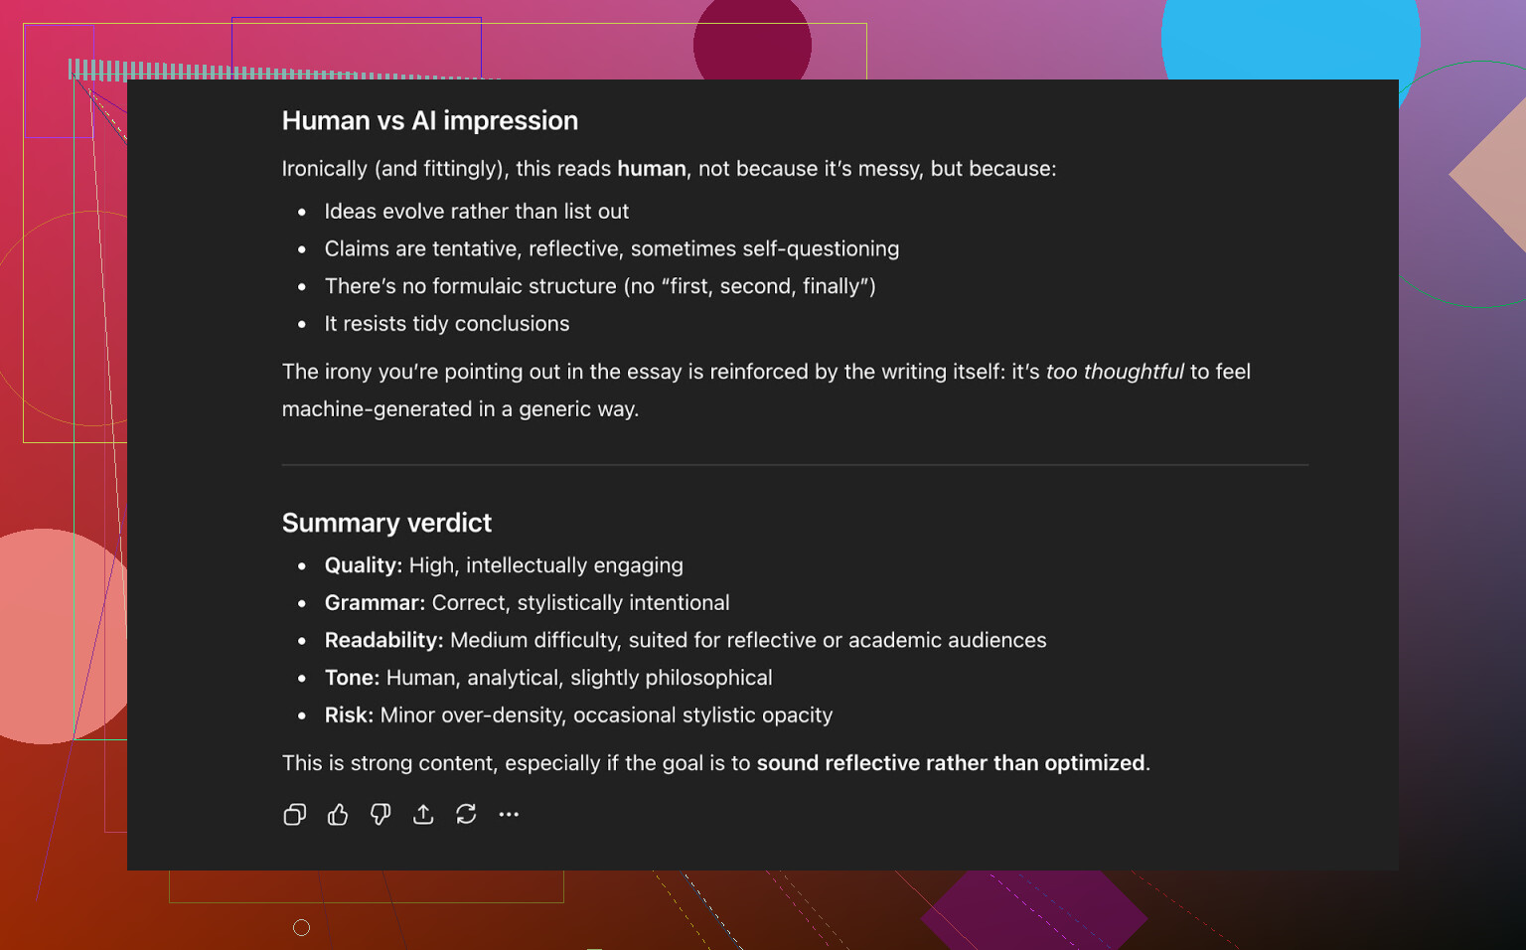Copy the response using the copy icon

[x=294, y=815]
